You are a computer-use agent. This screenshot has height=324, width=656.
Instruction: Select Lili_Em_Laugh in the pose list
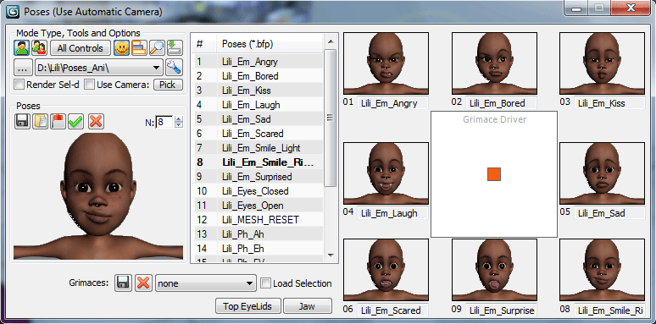click(x=258, y=105)
